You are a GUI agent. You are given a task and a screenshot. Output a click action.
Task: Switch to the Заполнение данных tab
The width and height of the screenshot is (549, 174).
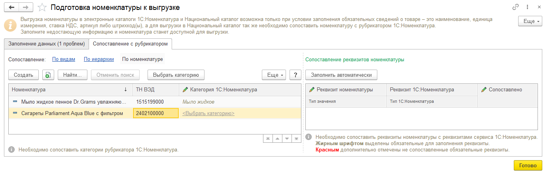click(46, 43)
